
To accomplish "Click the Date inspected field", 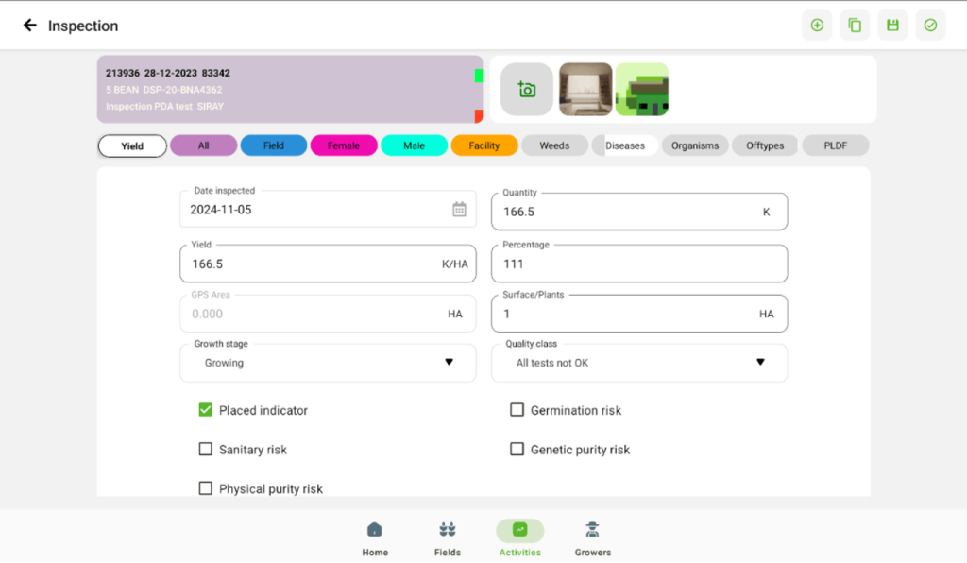I will (328, 210).
